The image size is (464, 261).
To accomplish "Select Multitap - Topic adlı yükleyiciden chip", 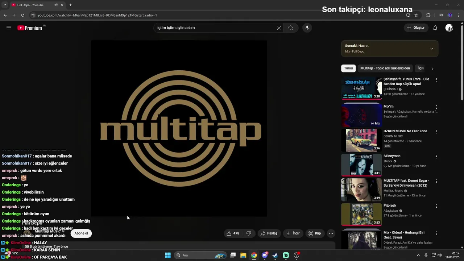I will (385, 68).
